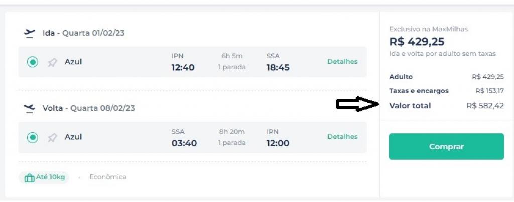Click the Valor total amount R$ 582,42
Image resolution: width=514 pixels, height=202 pixels.
tap(485, 106)
